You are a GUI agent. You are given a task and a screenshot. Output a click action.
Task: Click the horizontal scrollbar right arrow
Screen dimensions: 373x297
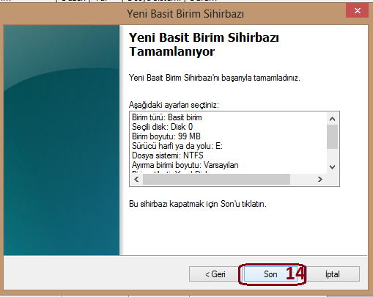320,180
